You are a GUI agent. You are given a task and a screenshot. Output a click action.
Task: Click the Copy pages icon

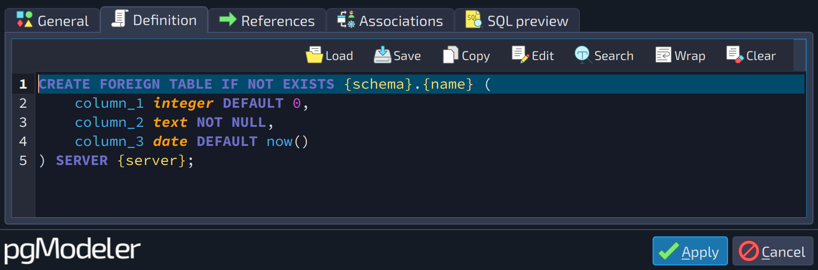(x=450, y=55)
